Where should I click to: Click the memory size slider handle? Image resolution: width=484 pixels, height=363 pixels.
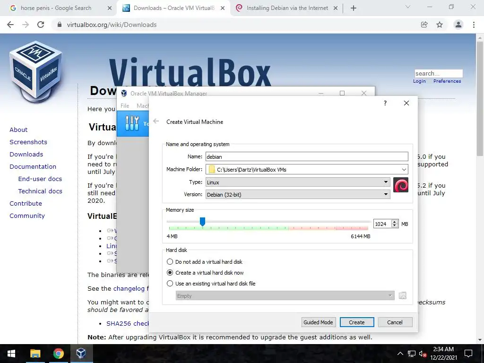click(202, 222)
